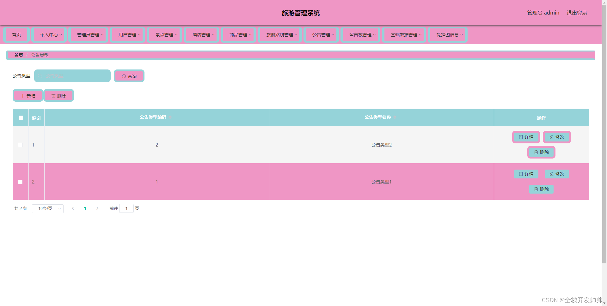Image resolution: width=607 pixels, height=306 pixels.
Task: Click the scrollbar up arrow
Action: [604, 2]
